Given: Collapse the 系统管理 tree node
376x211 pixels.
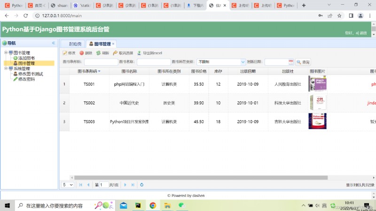Looking at the screenshot, I should pyautogui.click(x=6, y=68).
